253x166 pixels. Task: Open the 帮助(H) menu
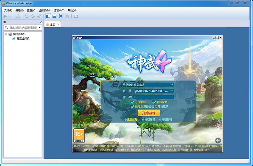pos(72,11)
